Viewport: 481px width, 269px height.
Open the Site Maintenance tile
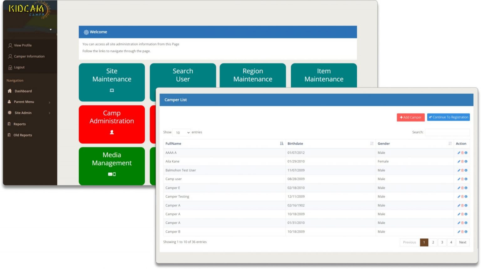112,82
